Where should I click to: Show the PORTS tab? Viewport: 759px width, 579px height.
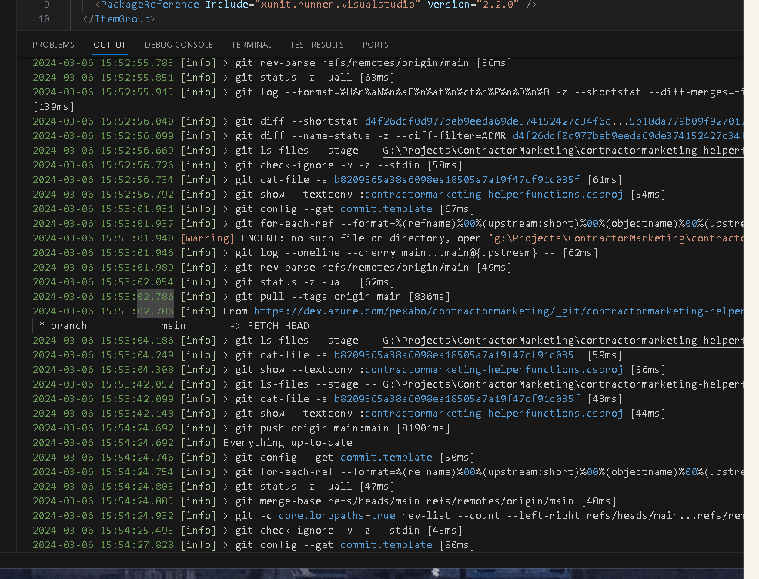click(x=375, y=45)
